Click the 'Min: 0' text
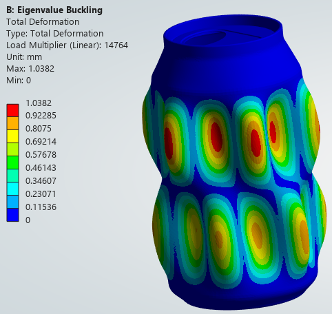 [19, 81]
